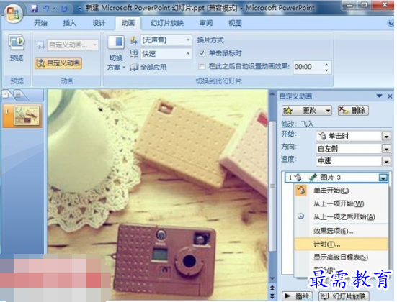Go to previous slide double-arrow
Viewport: 397px width, 302px height.
(x=272, y=288)
